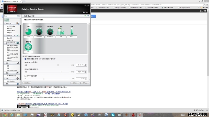Click the green pin arrow icon beside the help icon
This screenshot has width=209, height=117.
click(85, 16)
